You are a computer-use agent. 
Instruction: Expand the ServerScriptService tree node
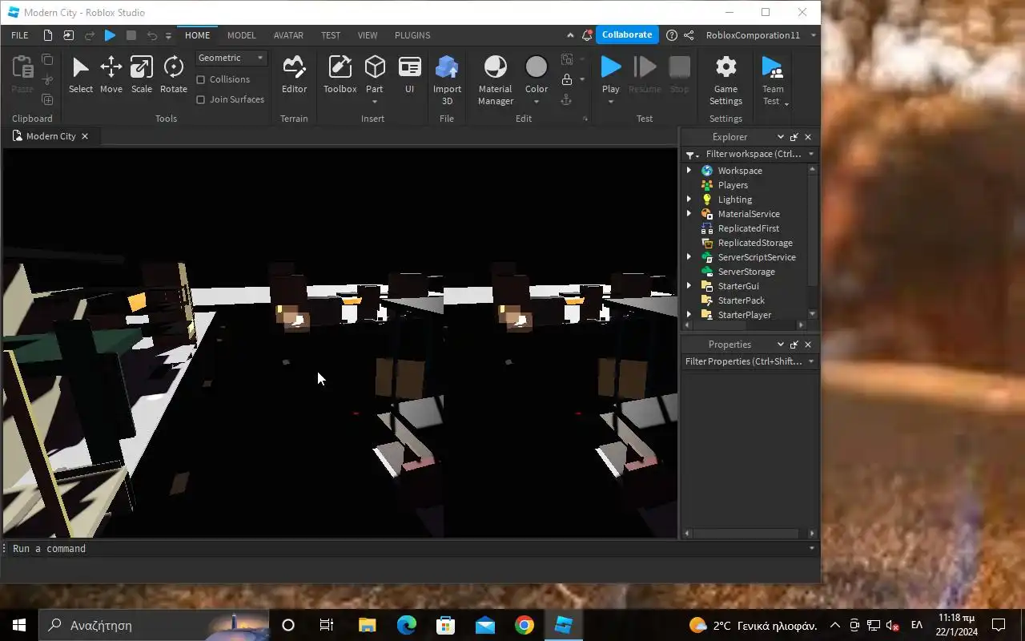[x=689, y=257]
